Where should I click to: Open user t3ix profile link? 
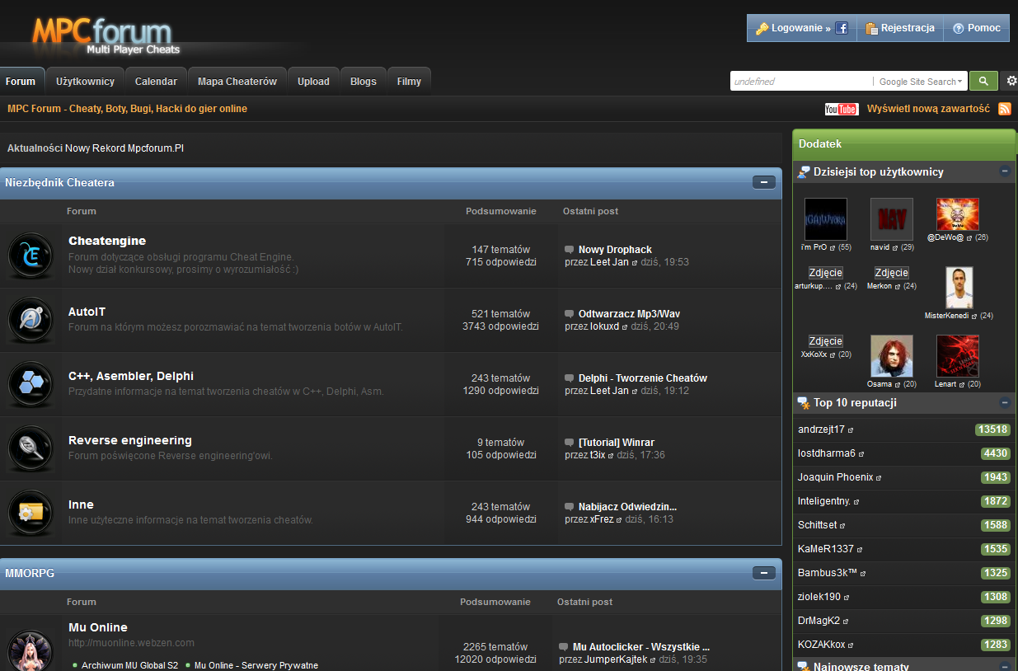click(x=598, y=455)
